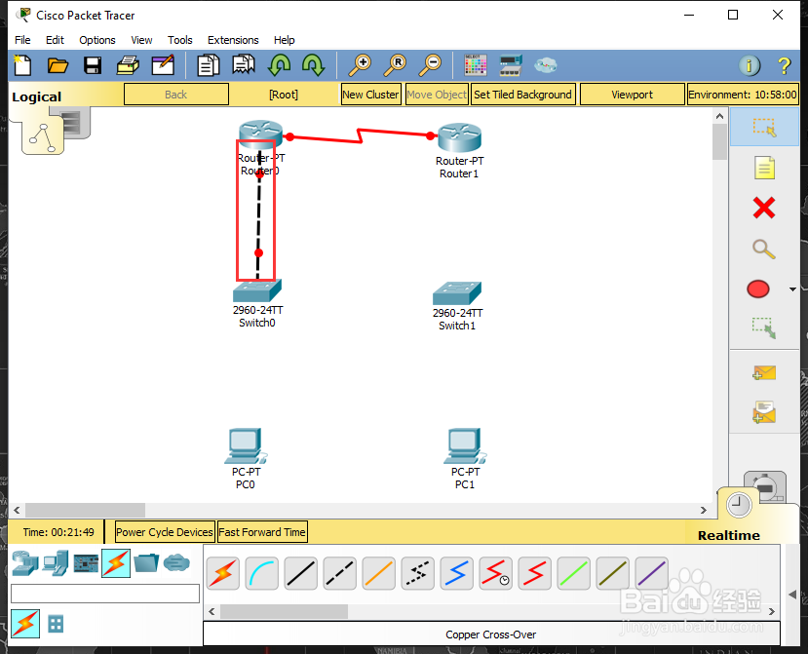Image resolution: width=808 pixels, height=654 pixels.
Task: Choose the Select tool in right panel
Action: pos(764,128)
